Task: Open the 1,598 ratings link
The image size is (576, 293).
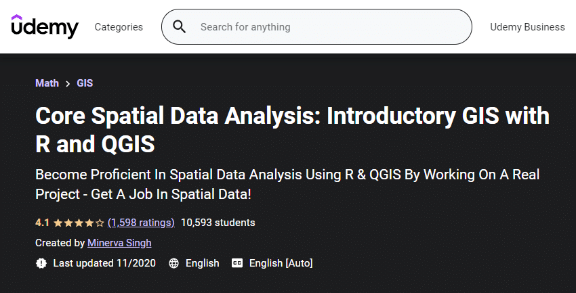Action: tap(141, 223)
